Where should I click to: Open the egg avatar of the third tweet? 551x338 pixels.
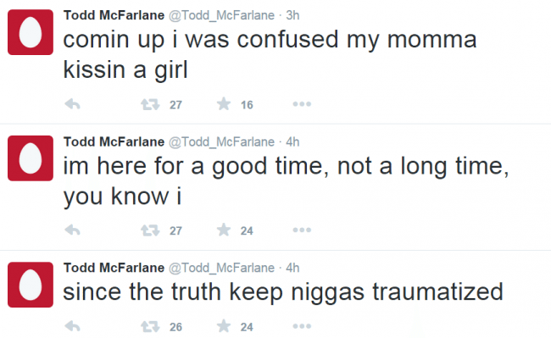(x=31, y=285)
